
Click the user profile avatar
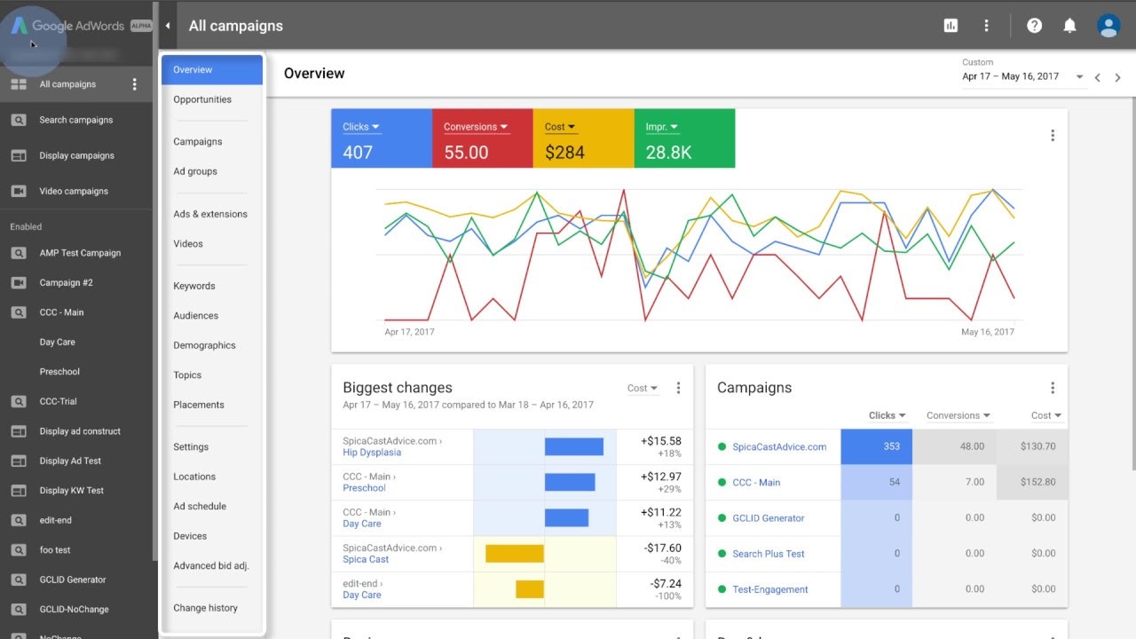pos(1108,25)
